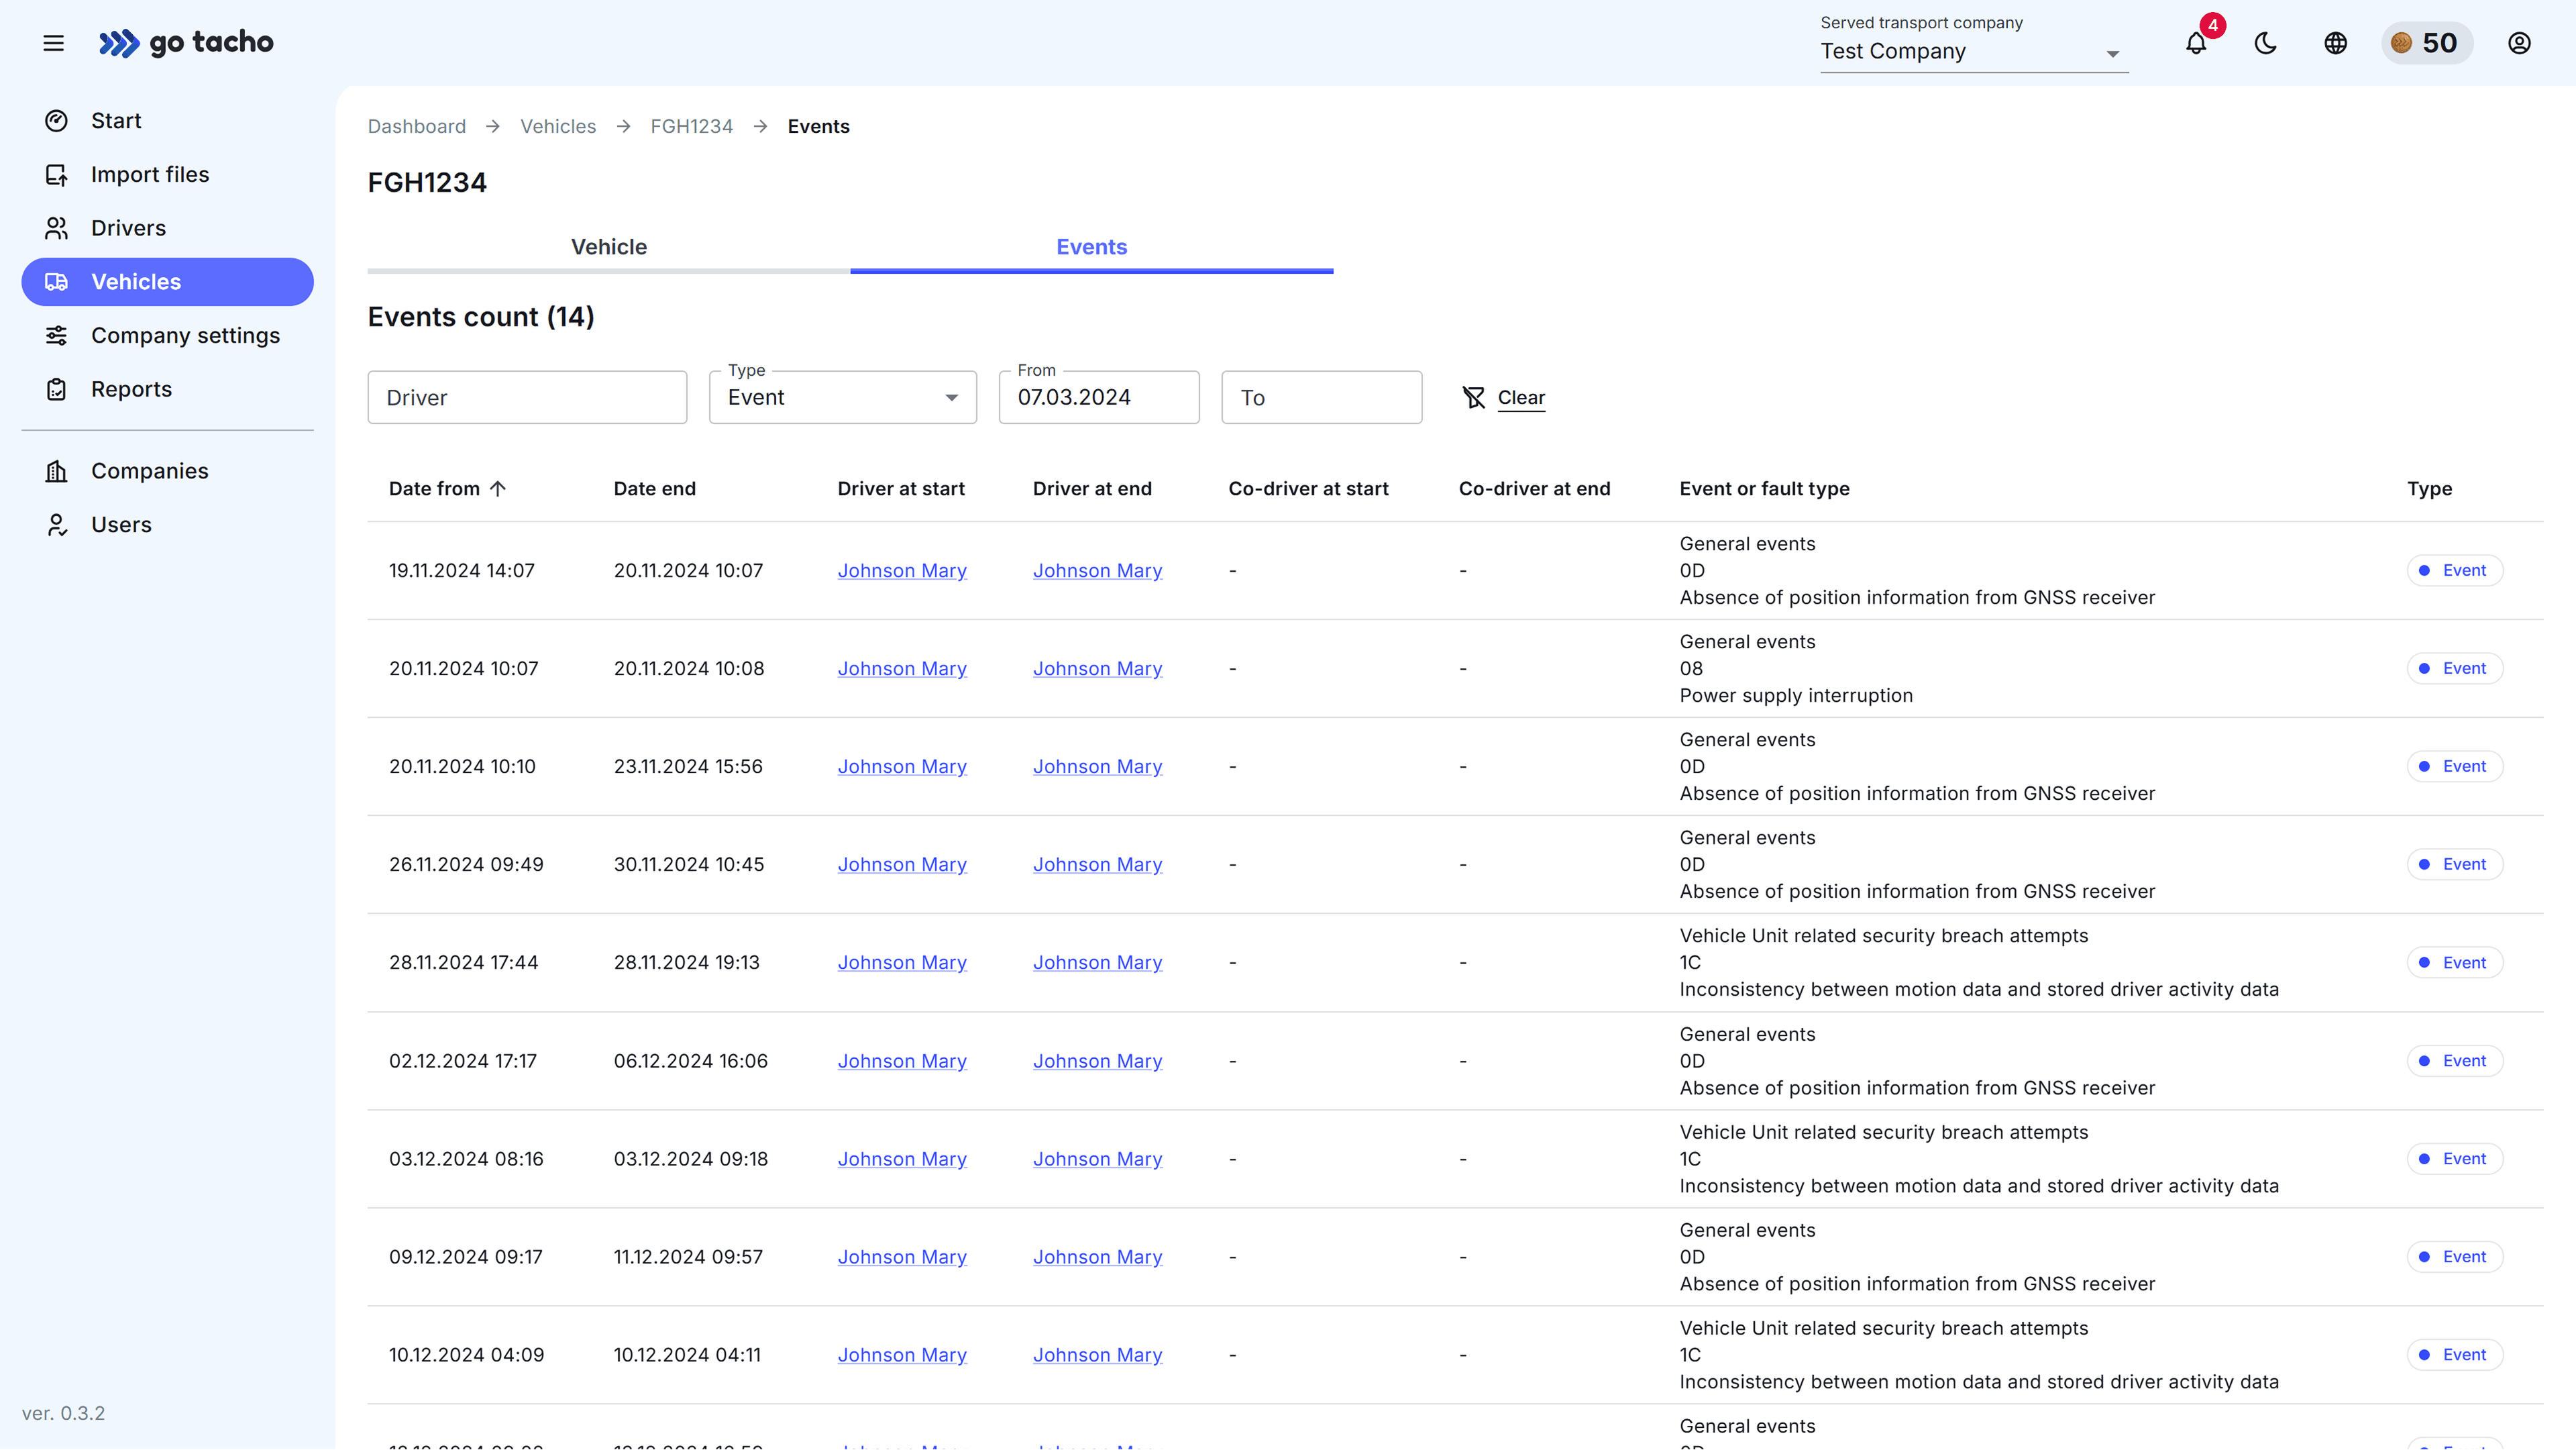
Task: Click the Date from sort arrow
Action: (498, 489)
